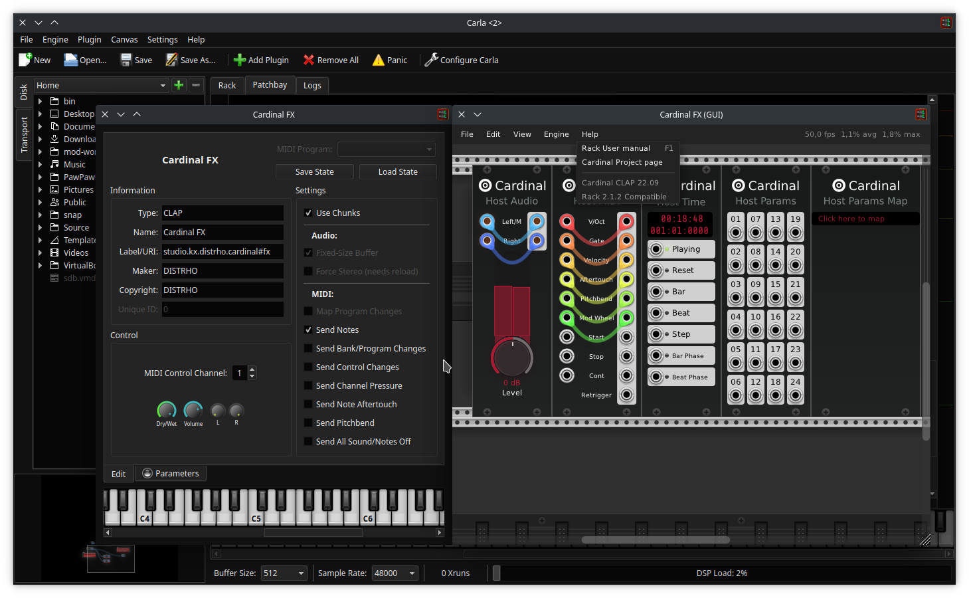Click the C5 key on the keyboard
Image resolution: width=969 pixels, height=598 pixels.
(256, 518)
